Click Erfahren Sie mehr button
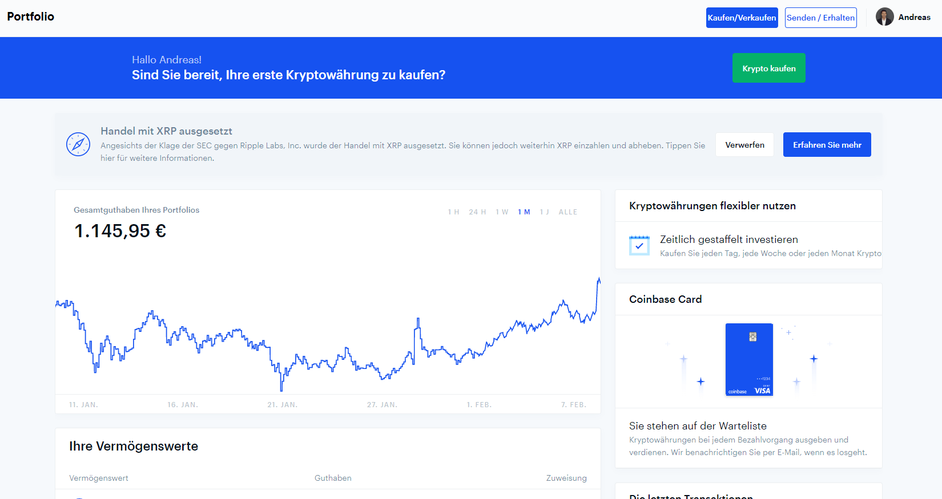This screenshot has height=499, width=942. coord(827,145)
